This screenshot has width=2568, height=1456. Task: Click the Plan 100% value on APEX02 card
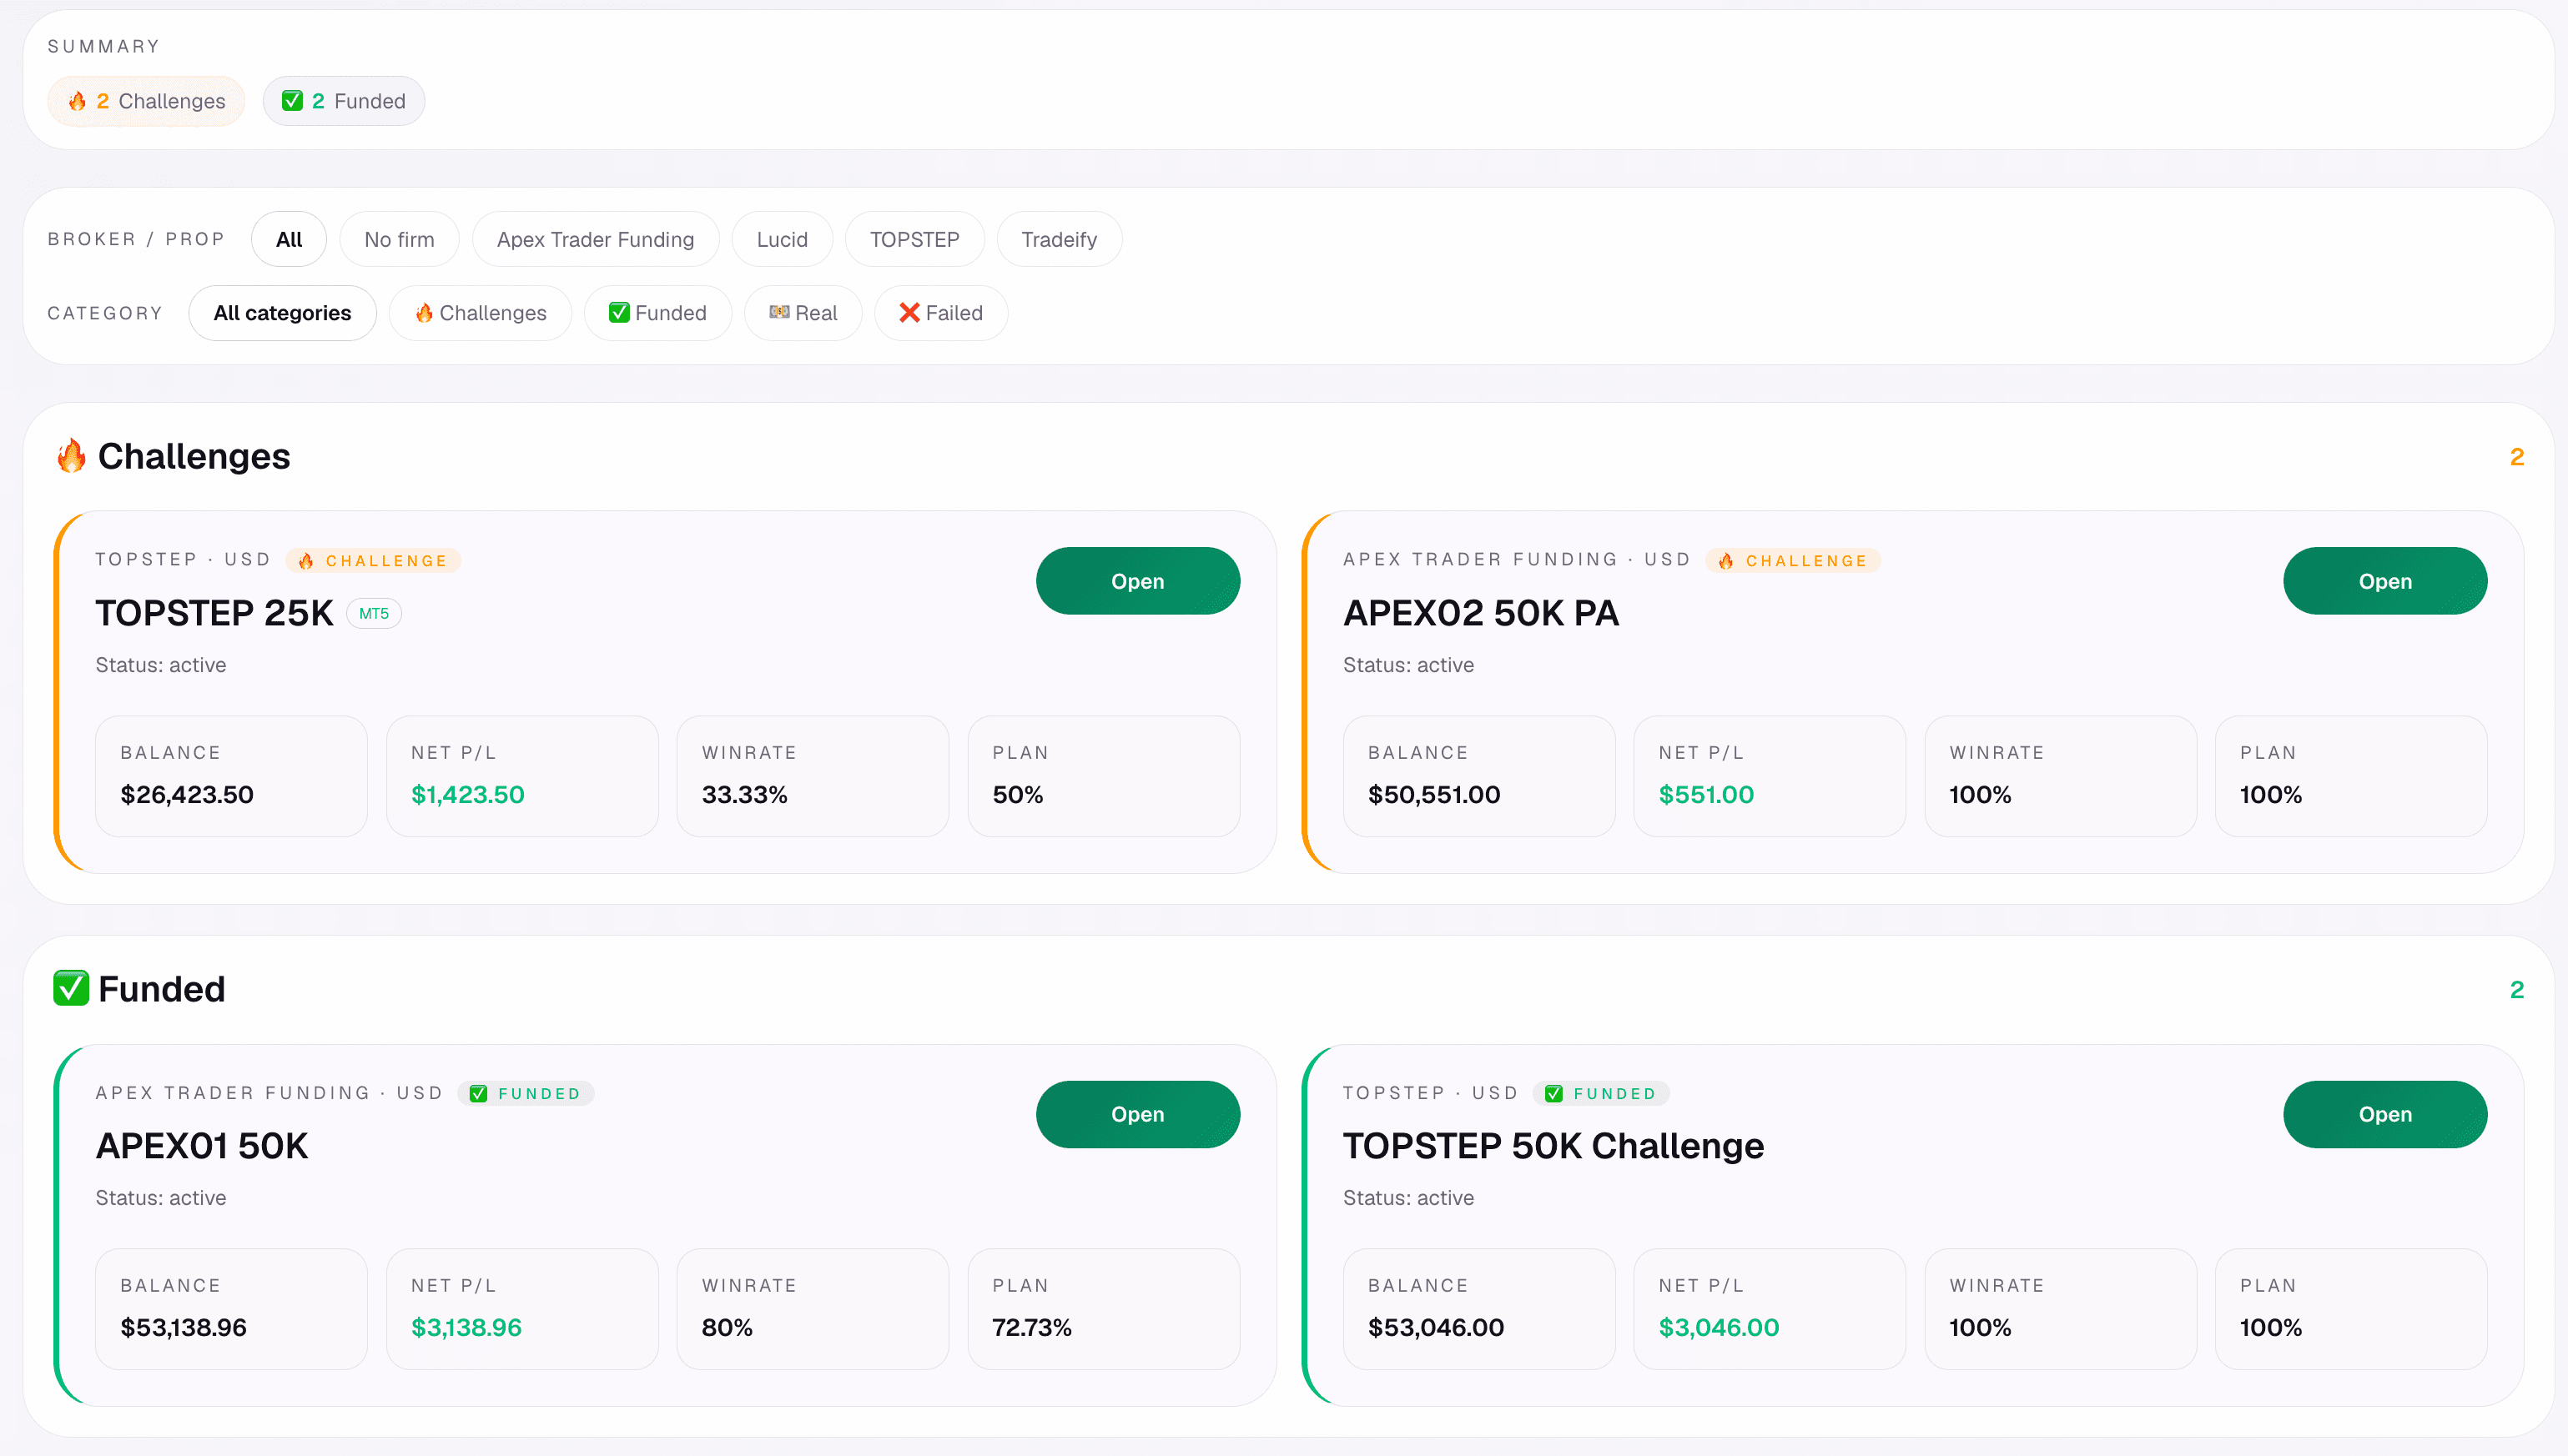[2271, 795]
